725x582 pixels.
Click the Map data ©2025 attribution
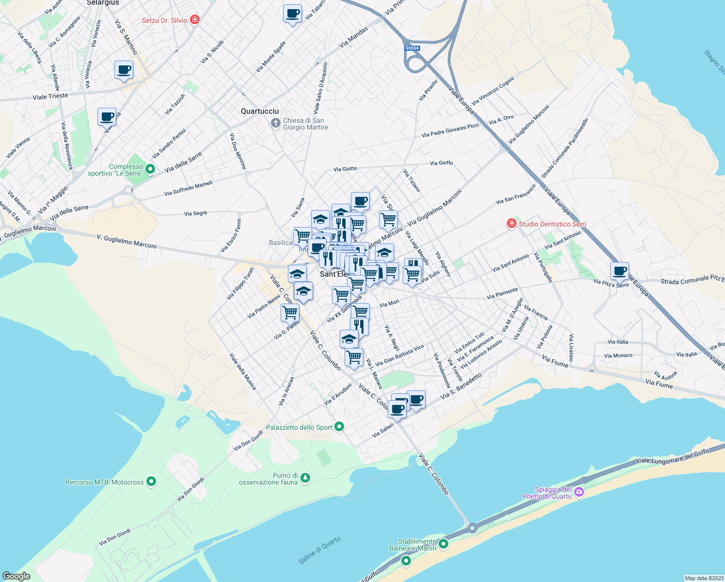click(x=703, y=578)
